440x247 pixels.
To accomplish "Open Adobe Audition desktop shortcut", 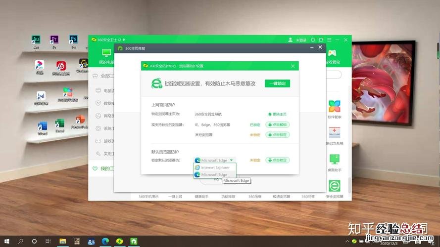I will click(x=36, y=41).
